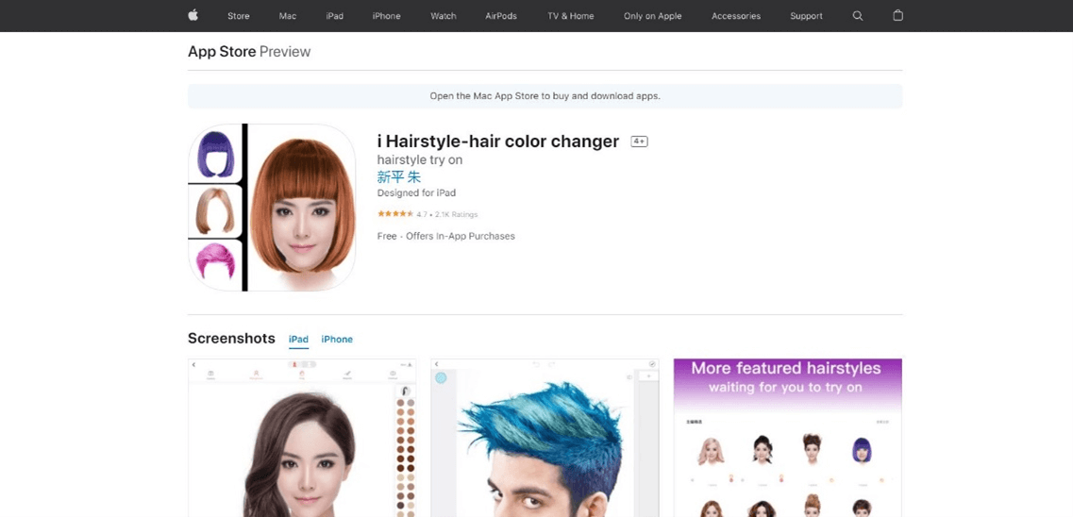
Task: Open the developer link 新平 朱
Action: [399, 177]
